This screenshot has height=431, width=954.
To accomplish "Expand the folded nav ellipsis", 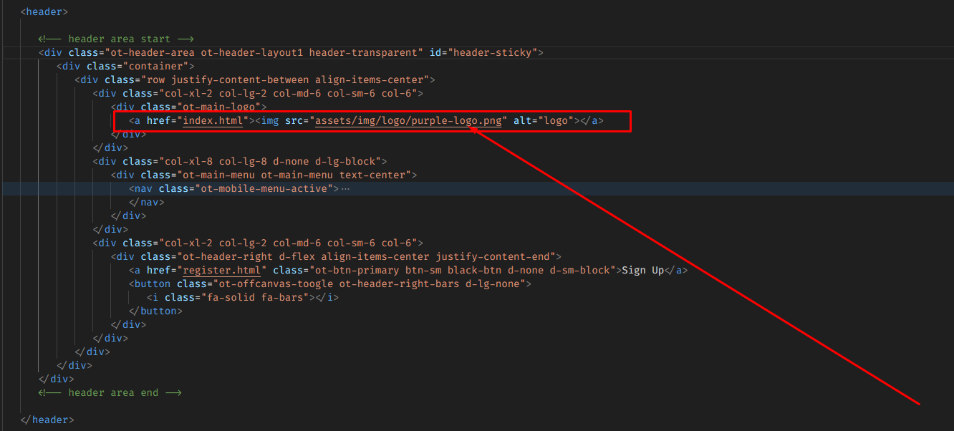I will (x=345, y=188).
